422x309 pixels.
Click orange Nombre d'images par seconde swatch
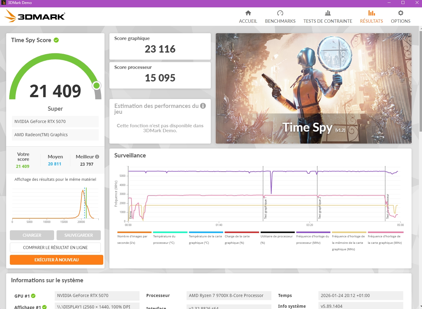134,232
